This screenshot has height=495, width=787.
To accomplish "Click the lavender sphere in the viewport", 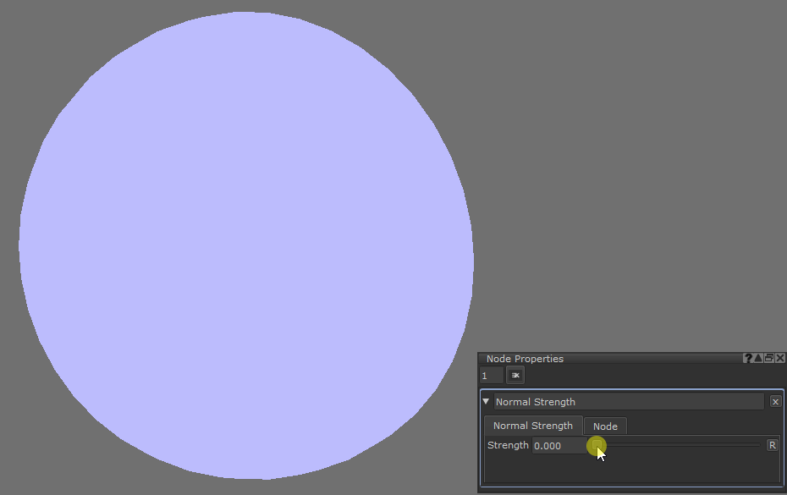I will pyautogui.click(x=245, y=245).
